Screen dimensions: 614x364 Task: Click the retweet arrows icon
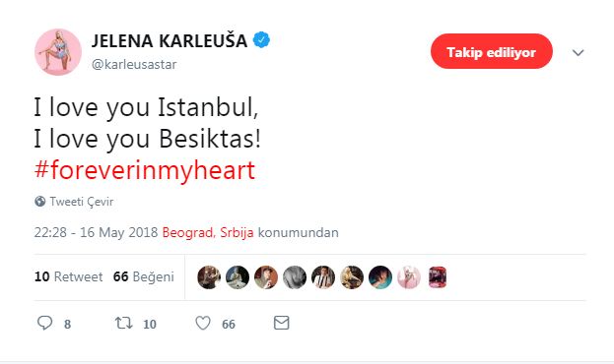124,323
